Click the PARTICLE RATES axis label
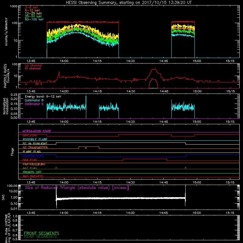 point(6,76)
